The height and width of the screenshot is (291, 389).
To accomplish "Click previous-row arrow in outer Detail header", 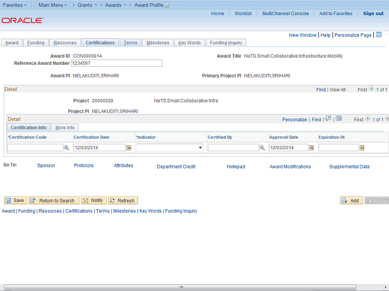I will pyautogui.click(x=371, y=89).
